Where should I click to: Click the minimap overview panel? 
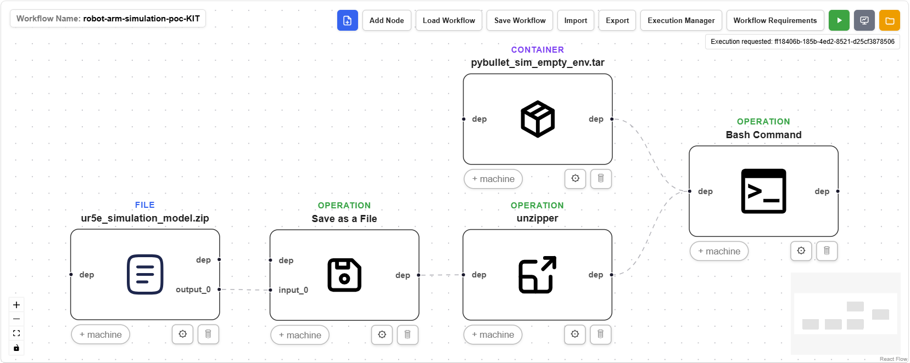coord(846,314)
